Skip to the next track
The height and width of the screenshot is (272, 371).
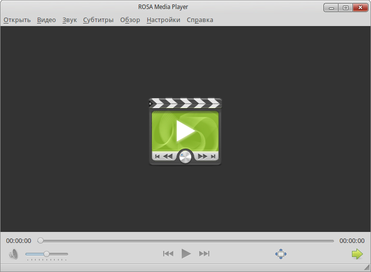point(204,254)
